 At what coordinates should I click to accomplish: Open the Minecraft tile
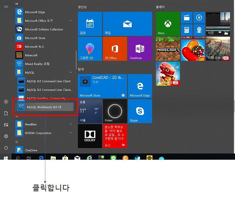(x=168, y=49)
